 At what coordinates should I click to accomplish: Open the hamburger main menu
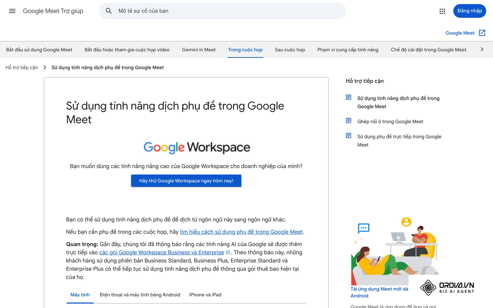click(x=12, y=11)
